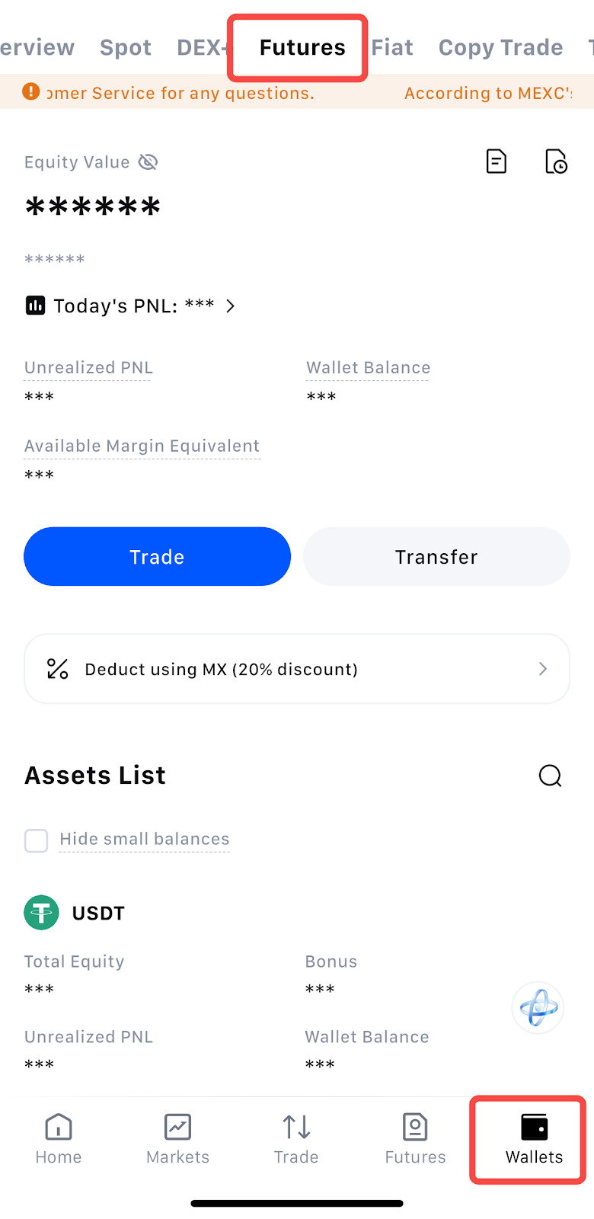This screenshot has width=594, height=1219.
Task: Open Trade arrows in bottom navigation
Action: coord(296,1139)
